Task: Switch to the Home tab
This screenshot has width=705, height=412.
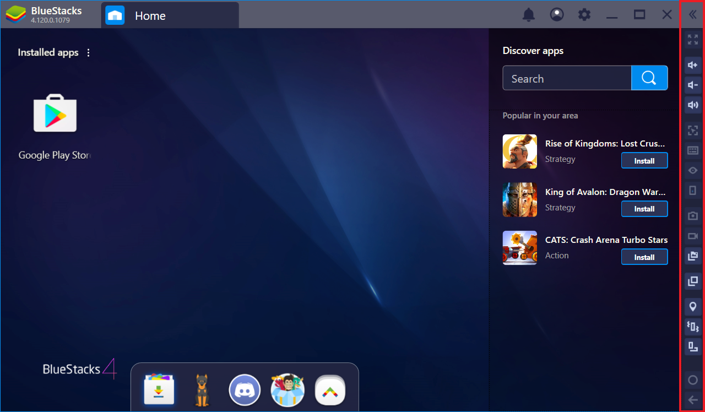Action: click(170, 15)
